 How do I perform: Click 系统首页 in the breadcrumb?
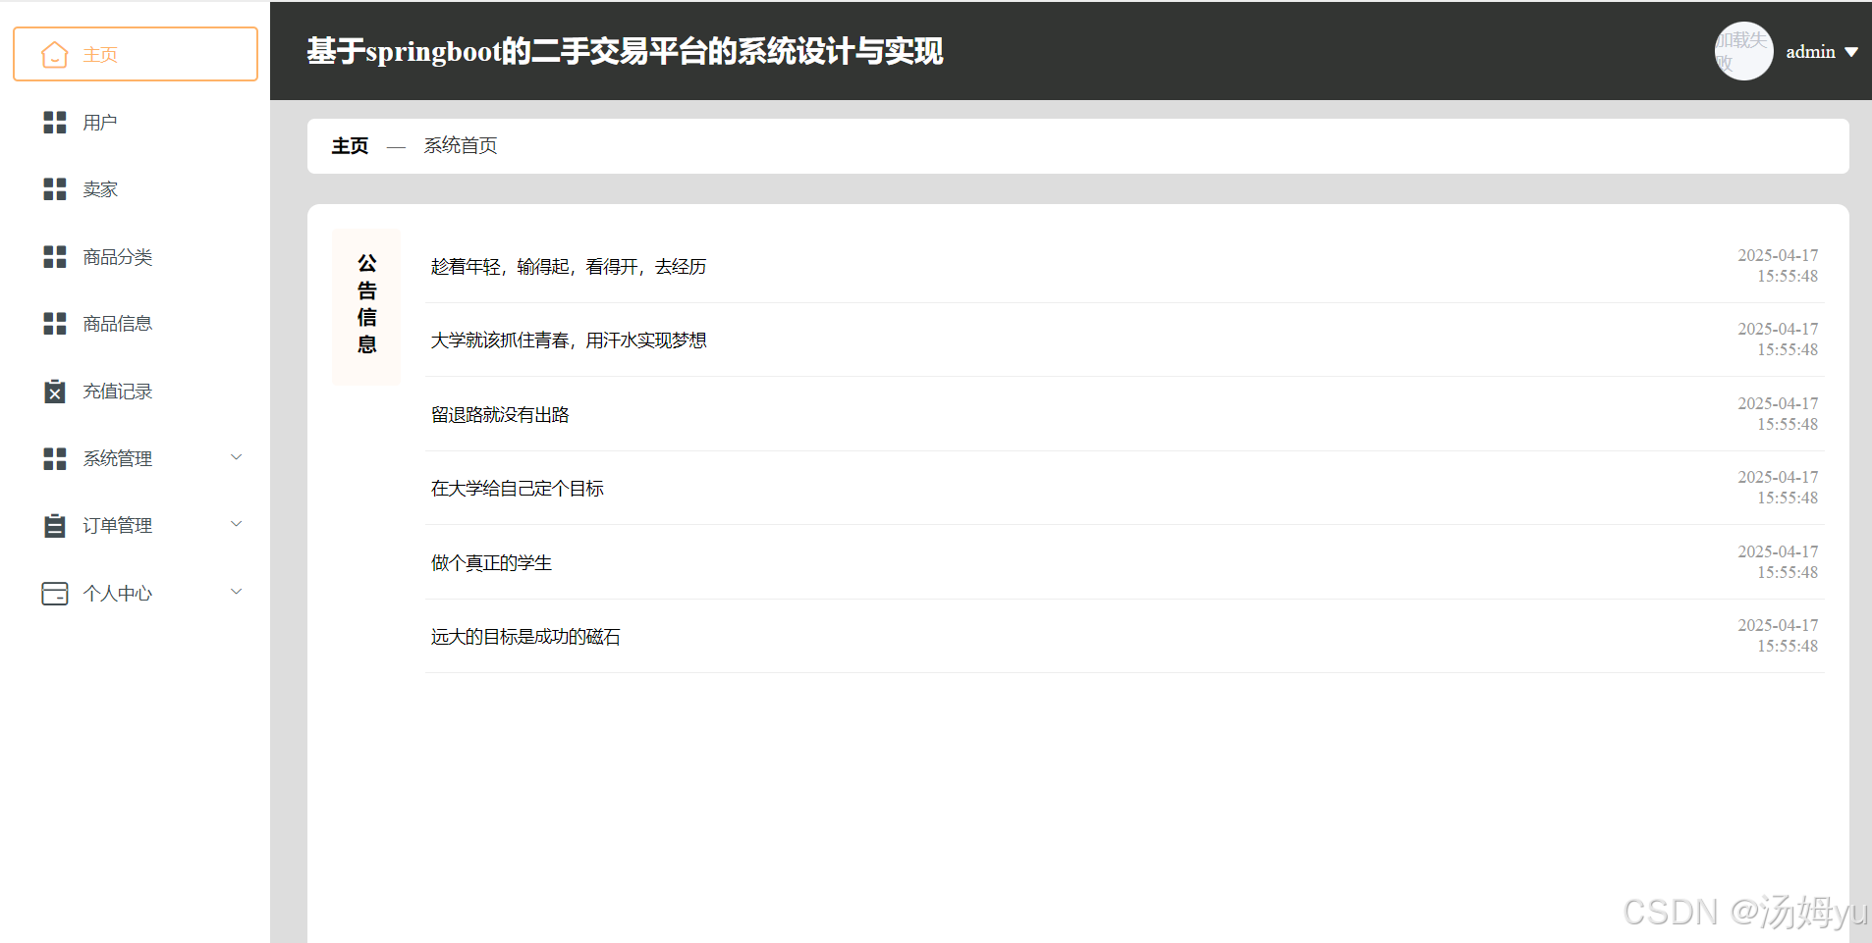461,146
